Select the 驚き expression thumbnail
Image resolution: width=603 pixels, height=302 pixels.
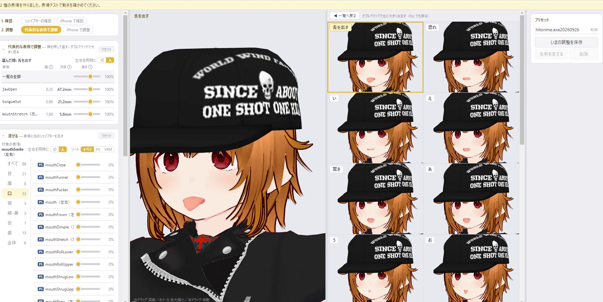coord(375,199)
